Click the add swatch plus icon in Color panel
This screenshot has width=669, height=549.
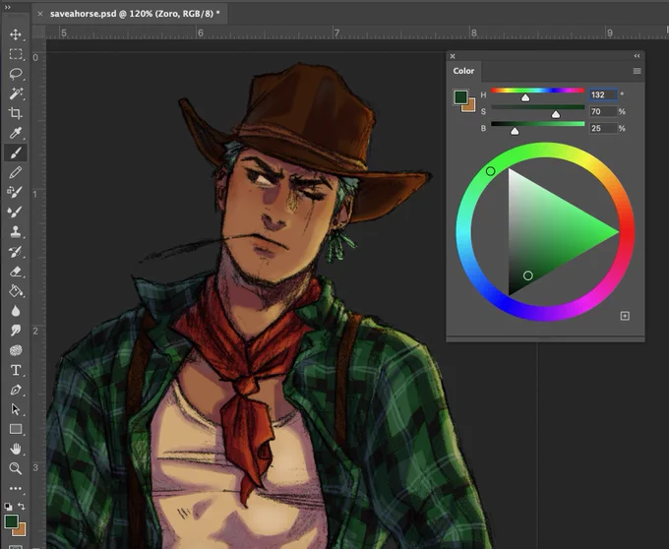(x=625, y=316)
